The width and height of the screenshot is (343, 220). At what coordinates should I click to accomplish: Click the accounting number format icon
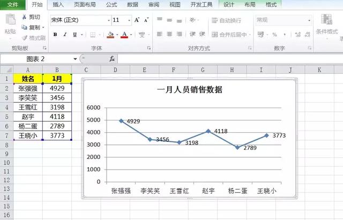pos(260,34)
